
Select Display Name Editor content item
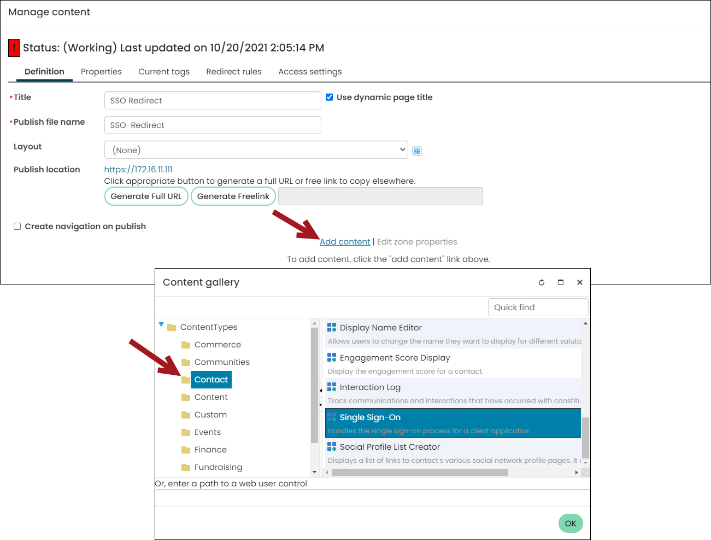click(x=453, y=334)
